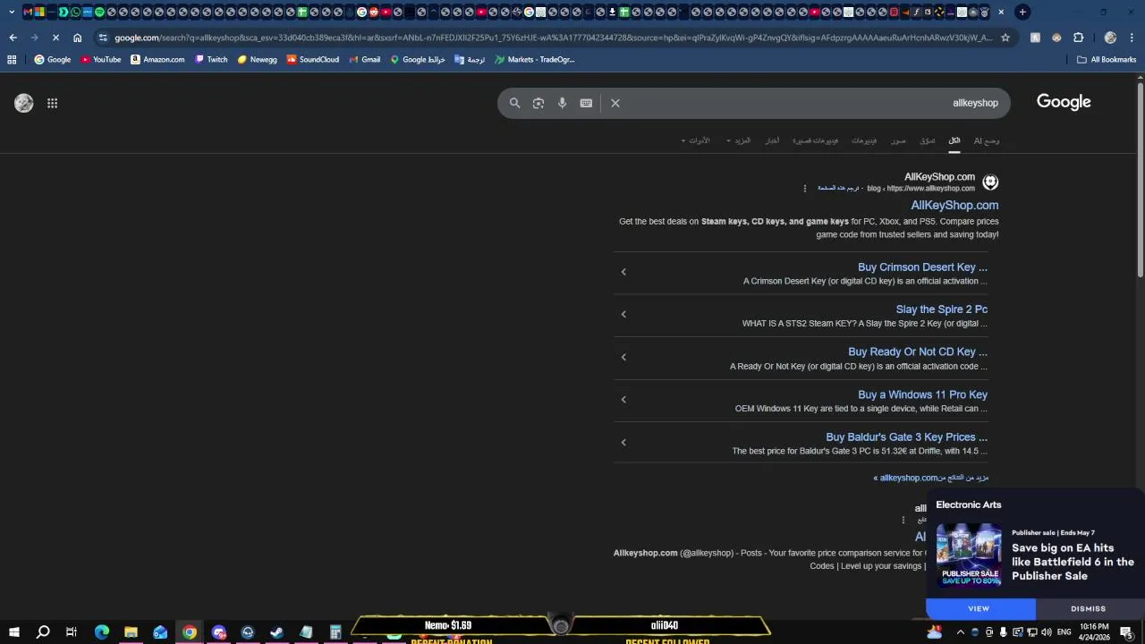This screenshot has height=644, width=1145.
Task: Switch to وضع AI mode tab
Action: [x=987, y=140]
